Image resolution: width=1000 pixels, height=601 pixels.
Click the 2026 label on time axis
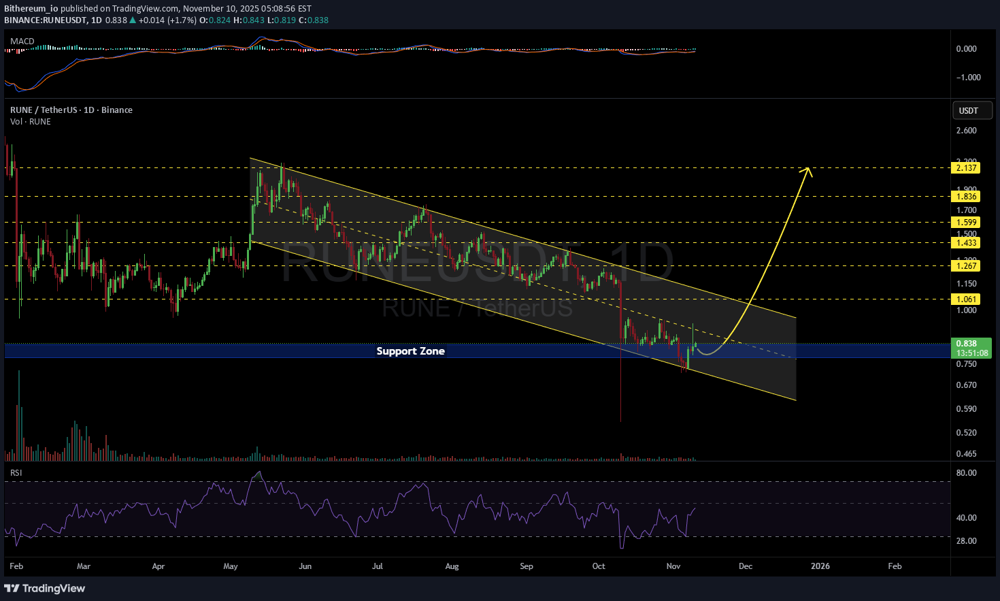click(820, 566)
